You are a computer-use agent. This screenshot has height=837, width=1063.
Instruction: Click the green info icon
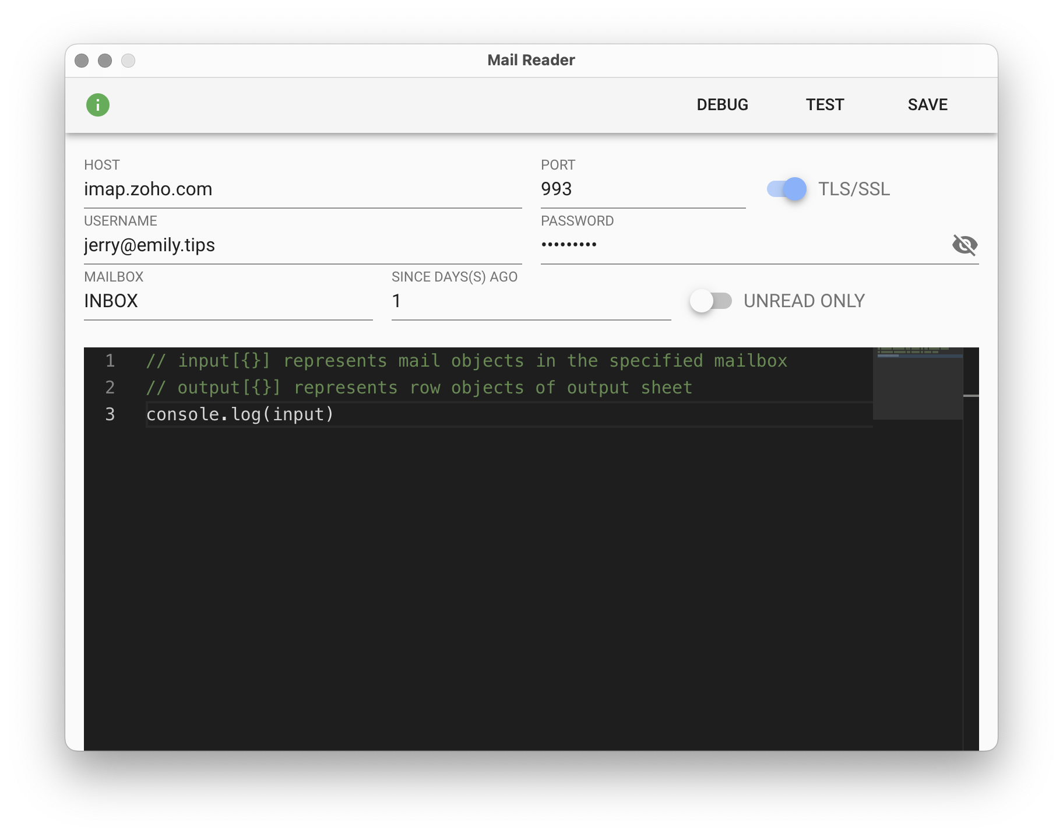coord(98,105)
